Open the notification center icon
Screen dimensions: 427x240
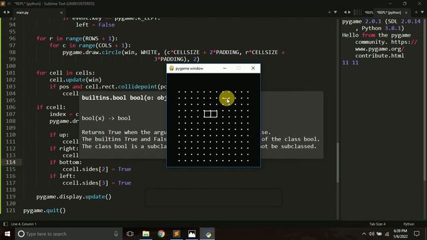pyautogui.click(x=416, y=234)
